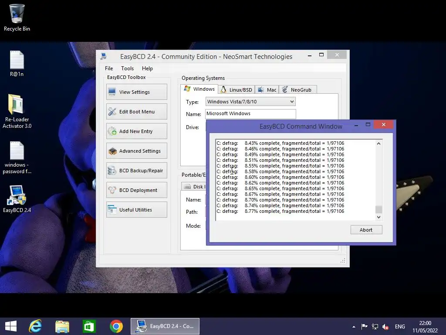
Task: Maximize the EasyBCD Command Window
Action: [368, 124]
